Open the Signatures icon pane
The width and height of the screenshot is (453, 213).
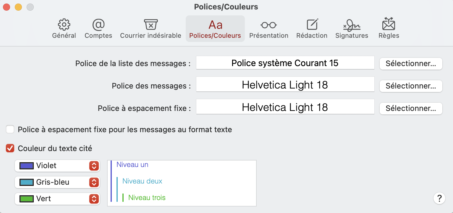coord(352,25)
